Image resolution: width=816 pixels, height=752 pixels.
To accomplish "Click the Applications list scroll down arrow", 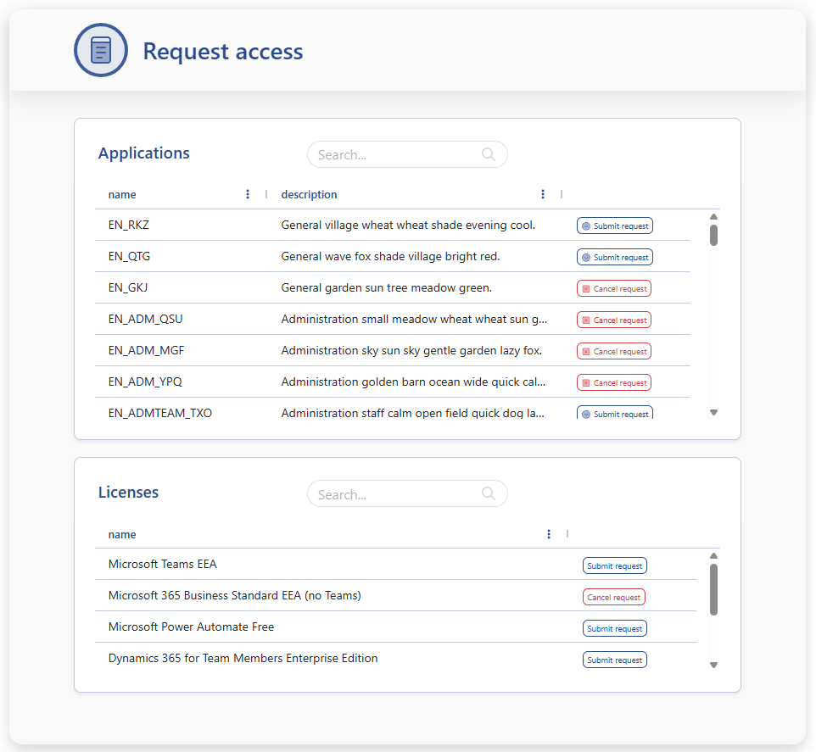I will [714, 412].
